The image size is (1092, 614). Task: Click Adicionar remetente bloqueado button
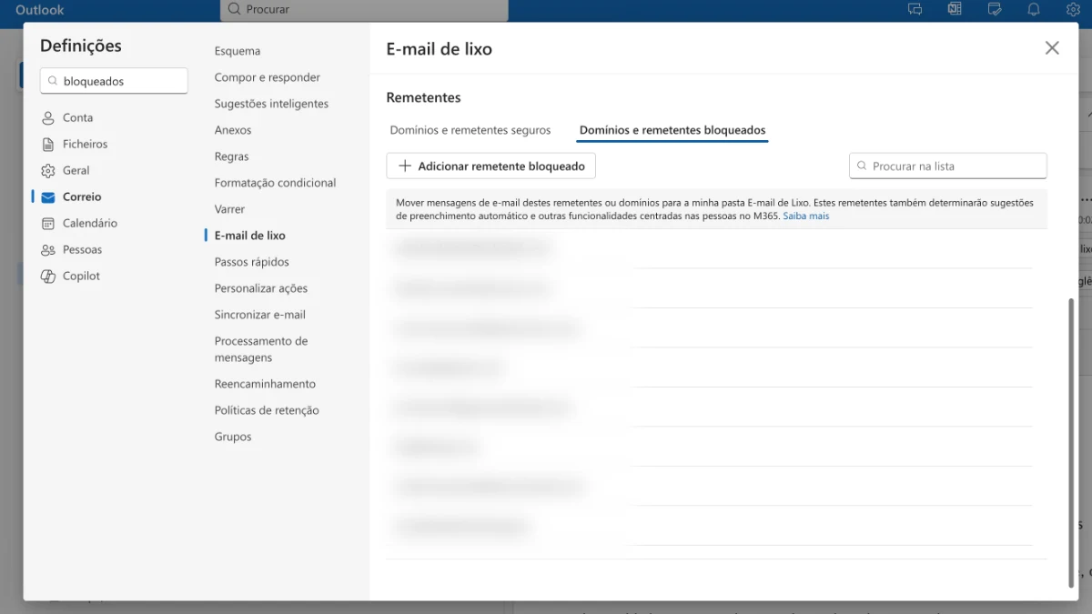[x=491, y=166]
